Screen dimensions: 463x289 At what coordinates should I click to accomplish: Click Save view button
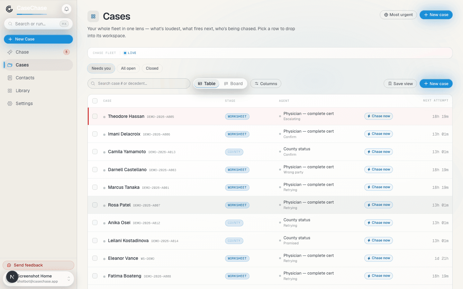(400, 84)
